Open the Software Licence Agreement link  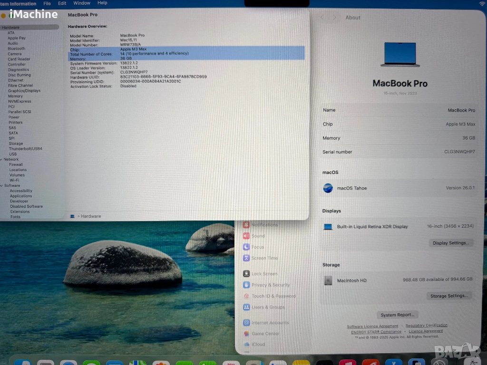(x=372, y=326)
